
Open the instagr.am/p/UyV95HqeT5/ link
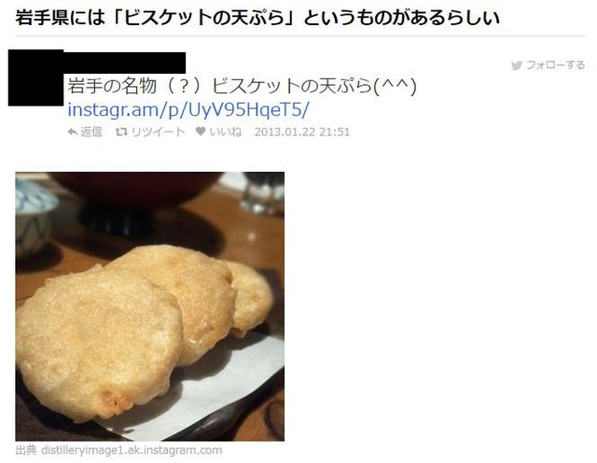pos(188,110)
